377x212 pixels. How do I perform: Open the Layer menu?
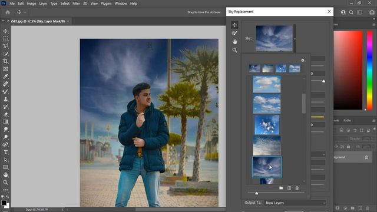point(43,4)
